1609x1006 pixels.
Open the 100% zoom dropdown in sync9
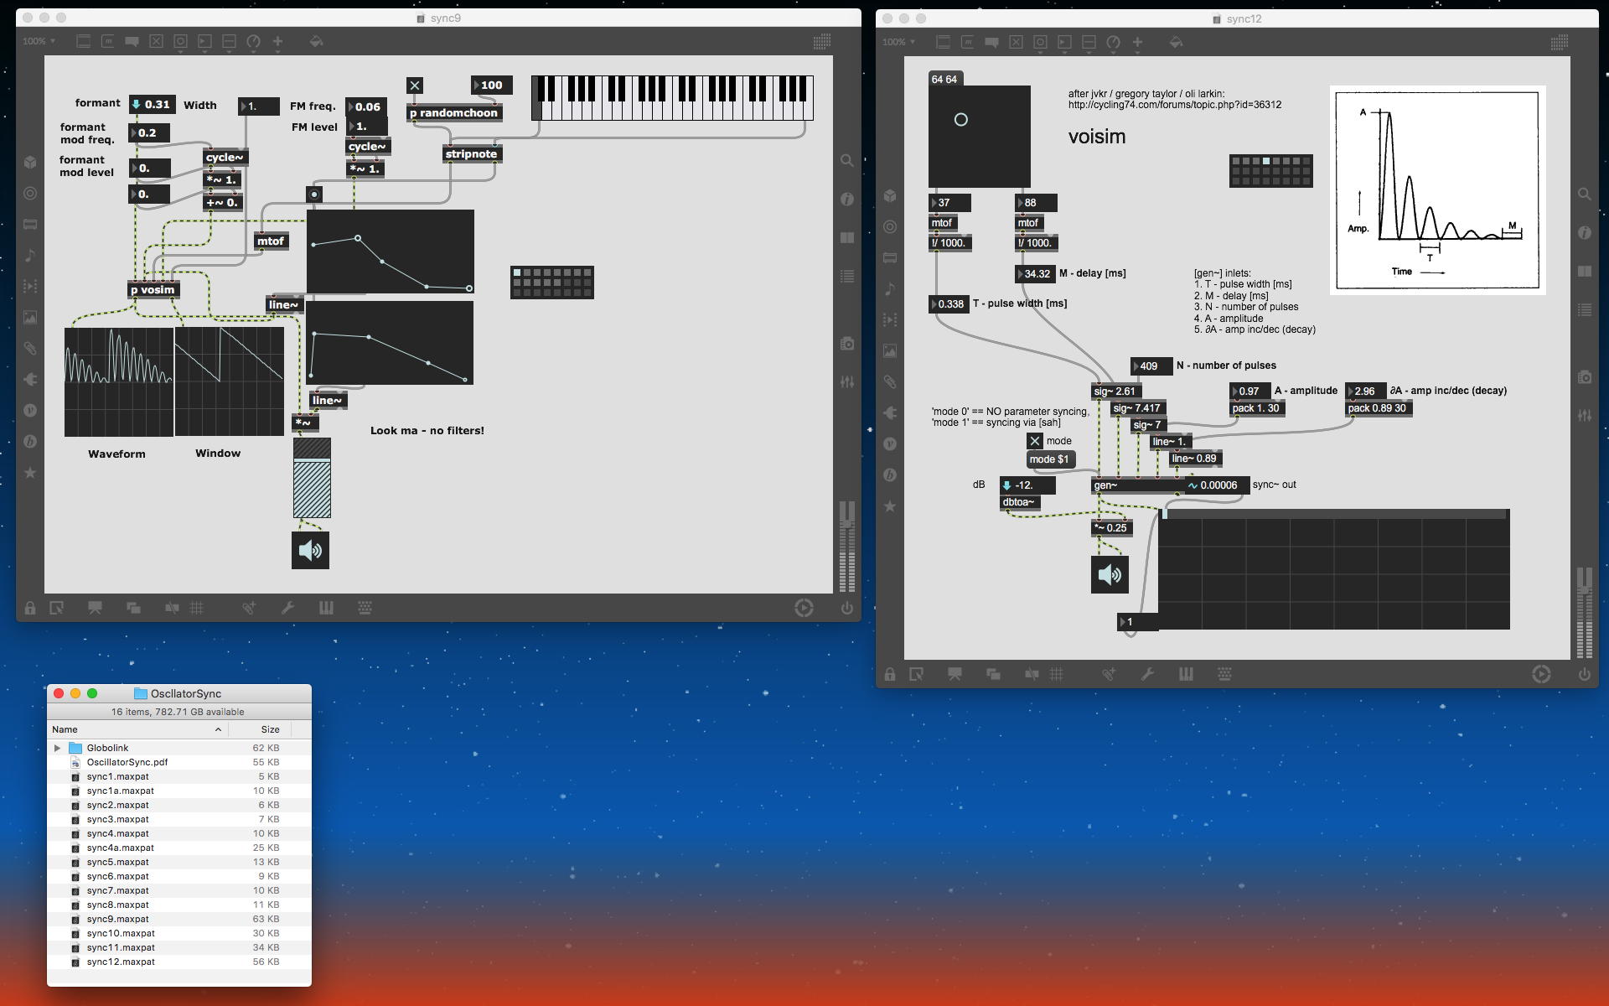tap(39, 41)
